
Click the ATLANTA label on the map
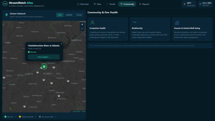pyautogui.click(x=47, y=74)
